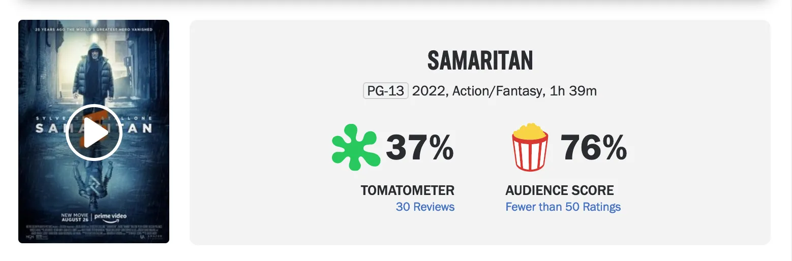Click the SAMARITAN movie title heading

[480, 61]
